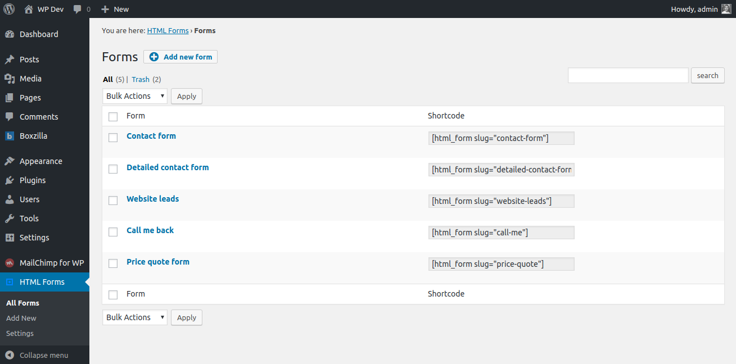736x364 pixels.
Task: Click the price-quote shortcode field
Action: click(x=502, y=264)
